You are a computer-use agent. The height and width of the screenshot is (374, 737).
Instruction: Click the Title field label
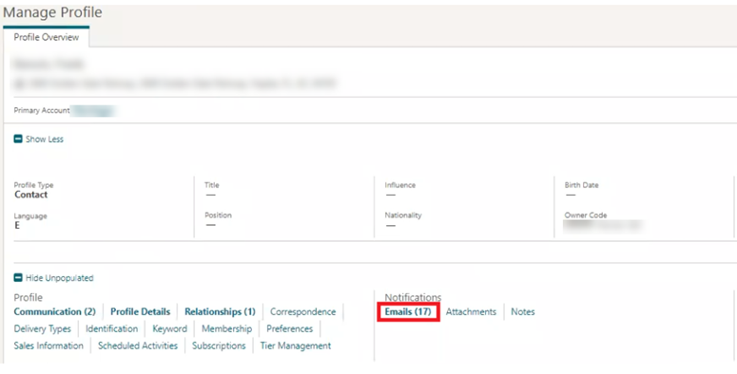tap(212, 185)
